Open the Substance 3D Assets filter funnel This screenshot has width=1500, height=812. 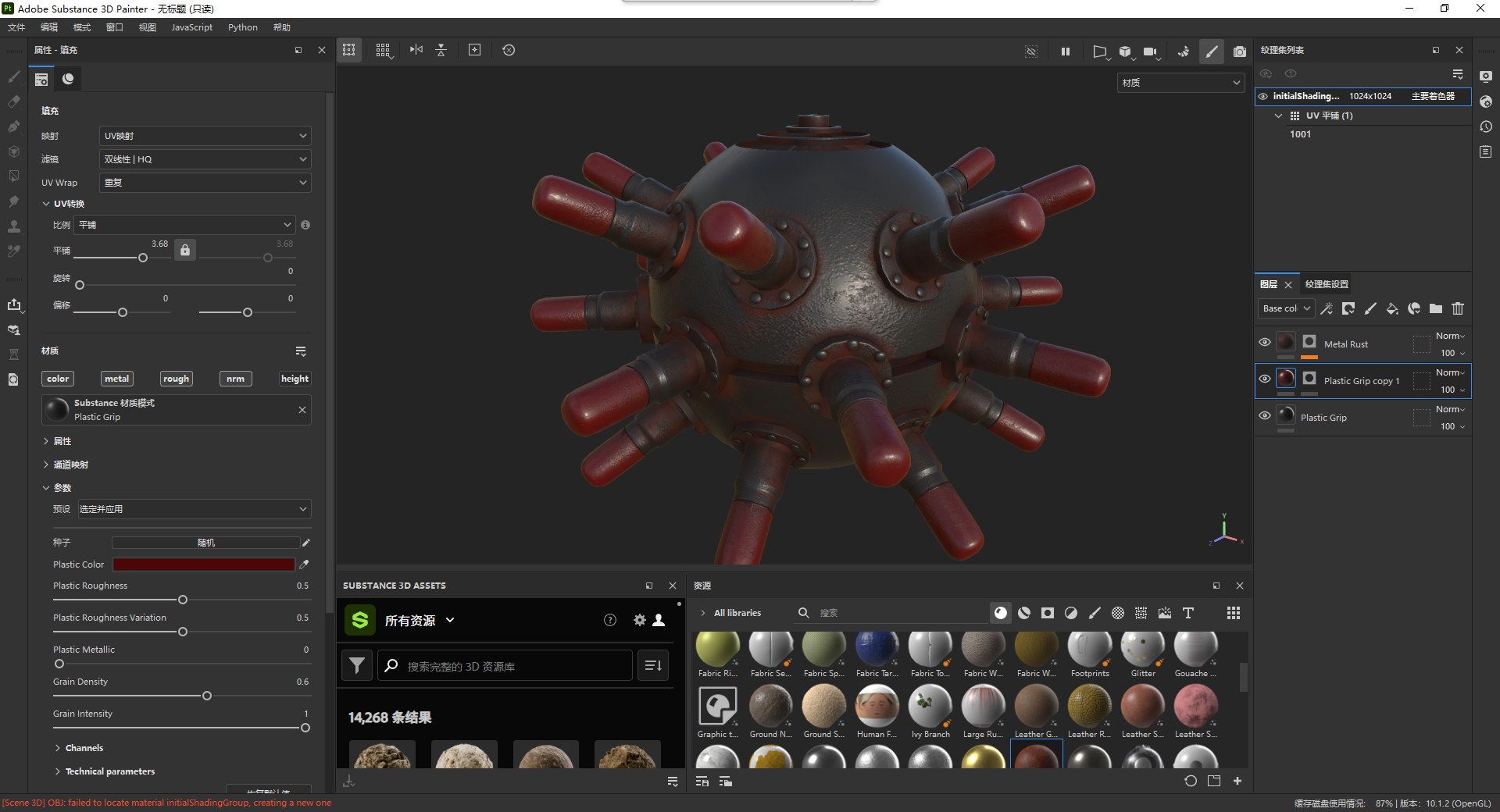coord(357,665)
